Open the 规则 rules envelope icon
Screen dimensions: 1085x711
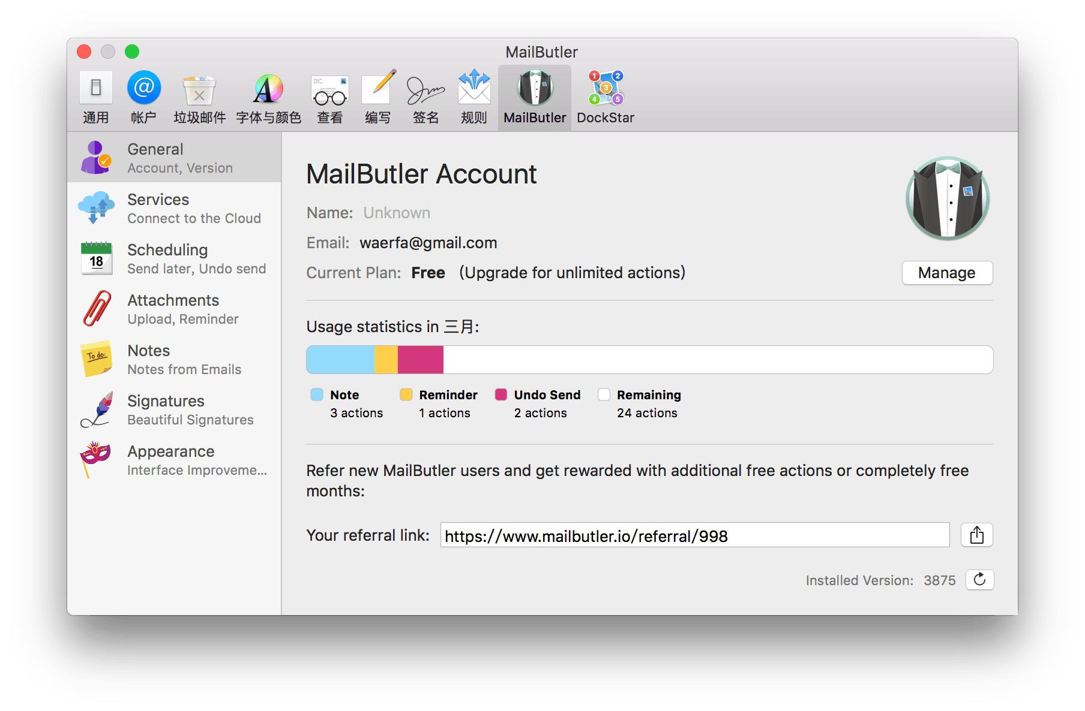coord(474,88)
